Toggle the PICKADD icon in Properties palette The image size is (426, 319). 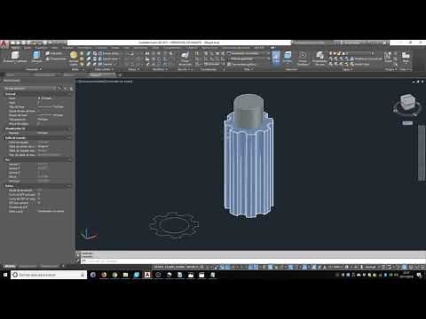[59, 89]
